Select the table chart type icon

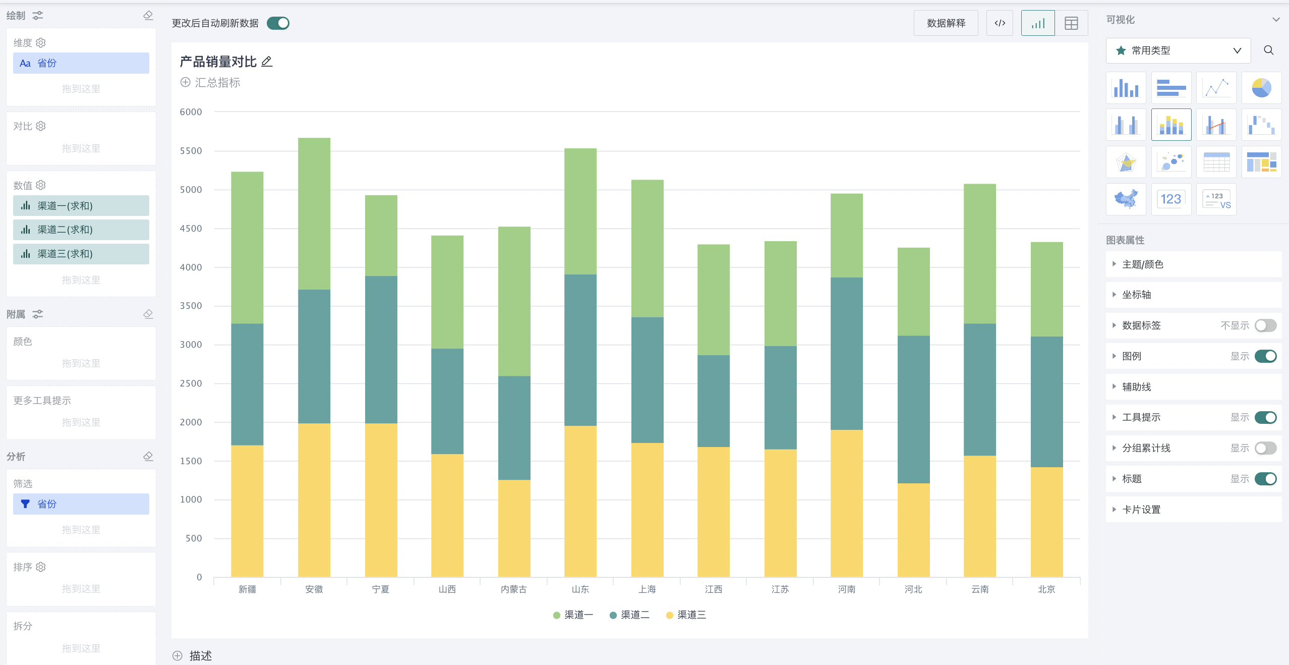click(1216, 162)
